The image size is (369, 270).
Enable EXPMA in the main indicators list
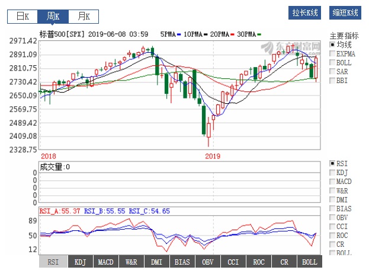(333, 54)
